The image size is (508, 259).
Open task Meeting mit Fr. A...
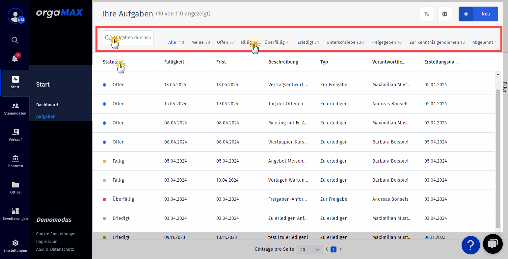click(x=288, y=123)
